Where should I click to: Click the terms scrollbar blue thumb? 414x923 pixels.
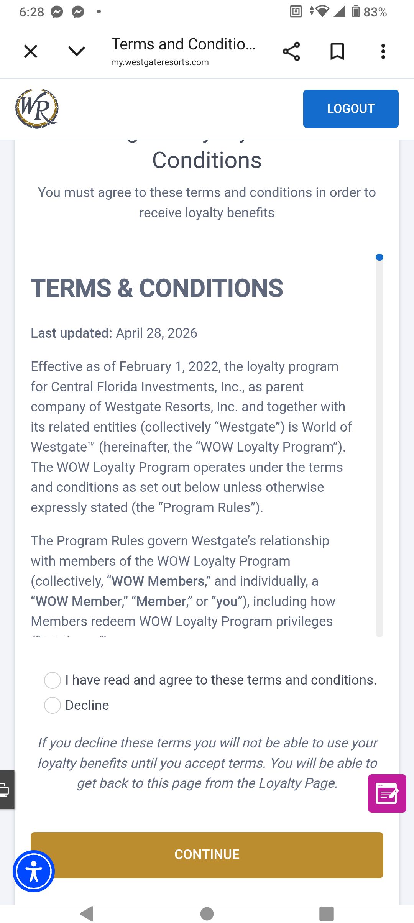click(x=379, y=257)
